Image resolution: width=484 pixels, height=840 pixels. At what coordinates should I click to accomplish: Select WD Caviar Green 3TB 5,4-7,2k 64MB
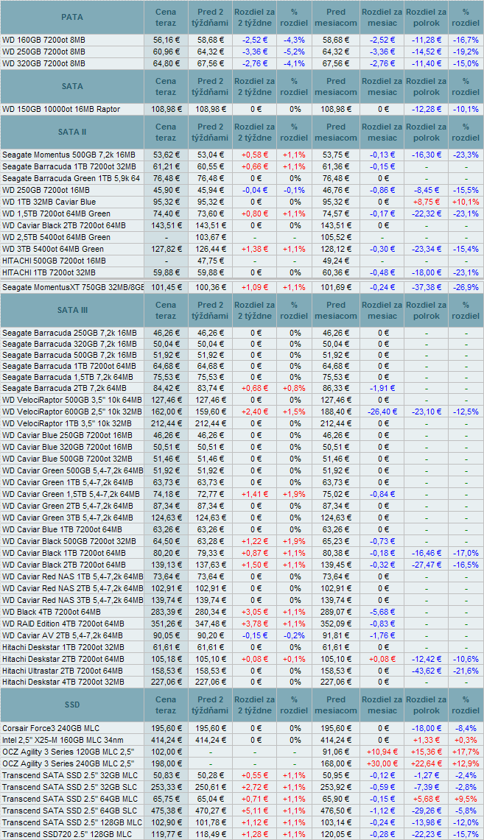71,518
